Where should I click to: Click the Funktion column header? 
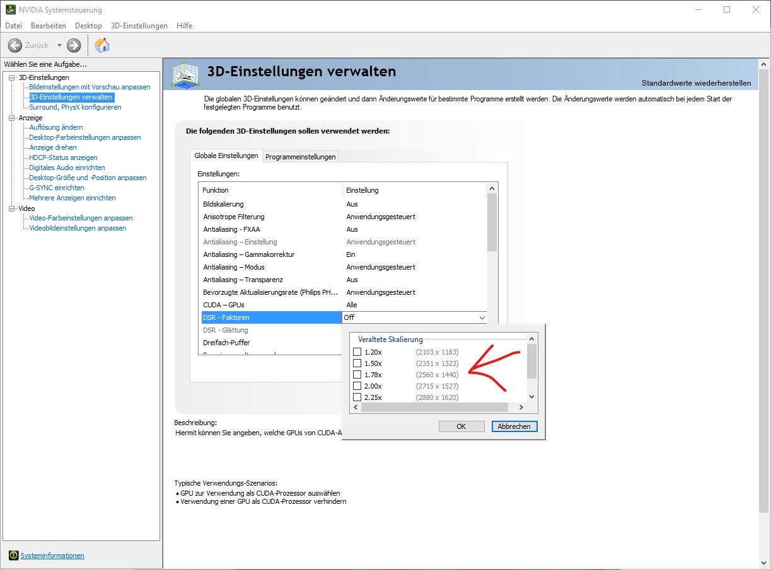[270, 190]
